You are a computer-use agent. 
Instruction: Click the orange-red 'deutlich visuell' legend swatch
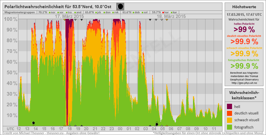click(x=229, y=113)
